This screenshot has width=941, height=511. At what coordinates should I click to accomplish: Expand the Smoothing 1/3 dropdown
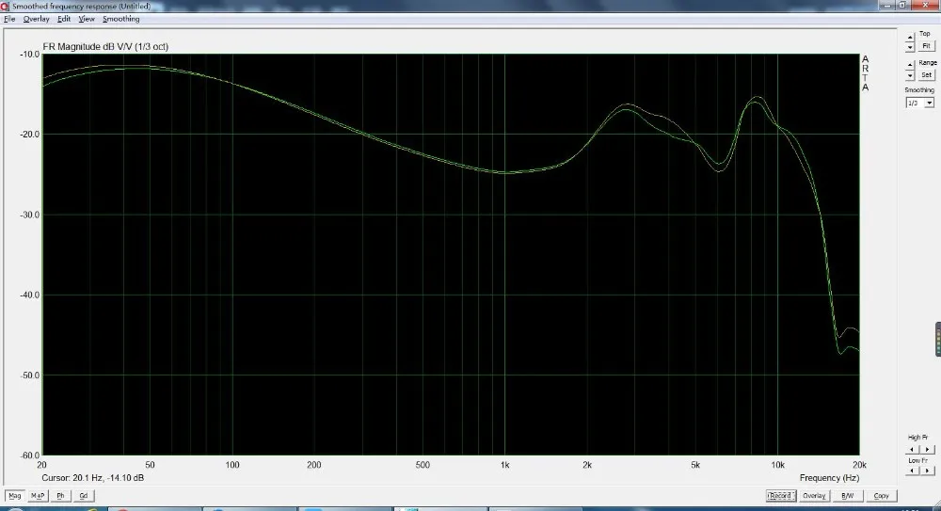pyautogui.click(x=929, y=104)
